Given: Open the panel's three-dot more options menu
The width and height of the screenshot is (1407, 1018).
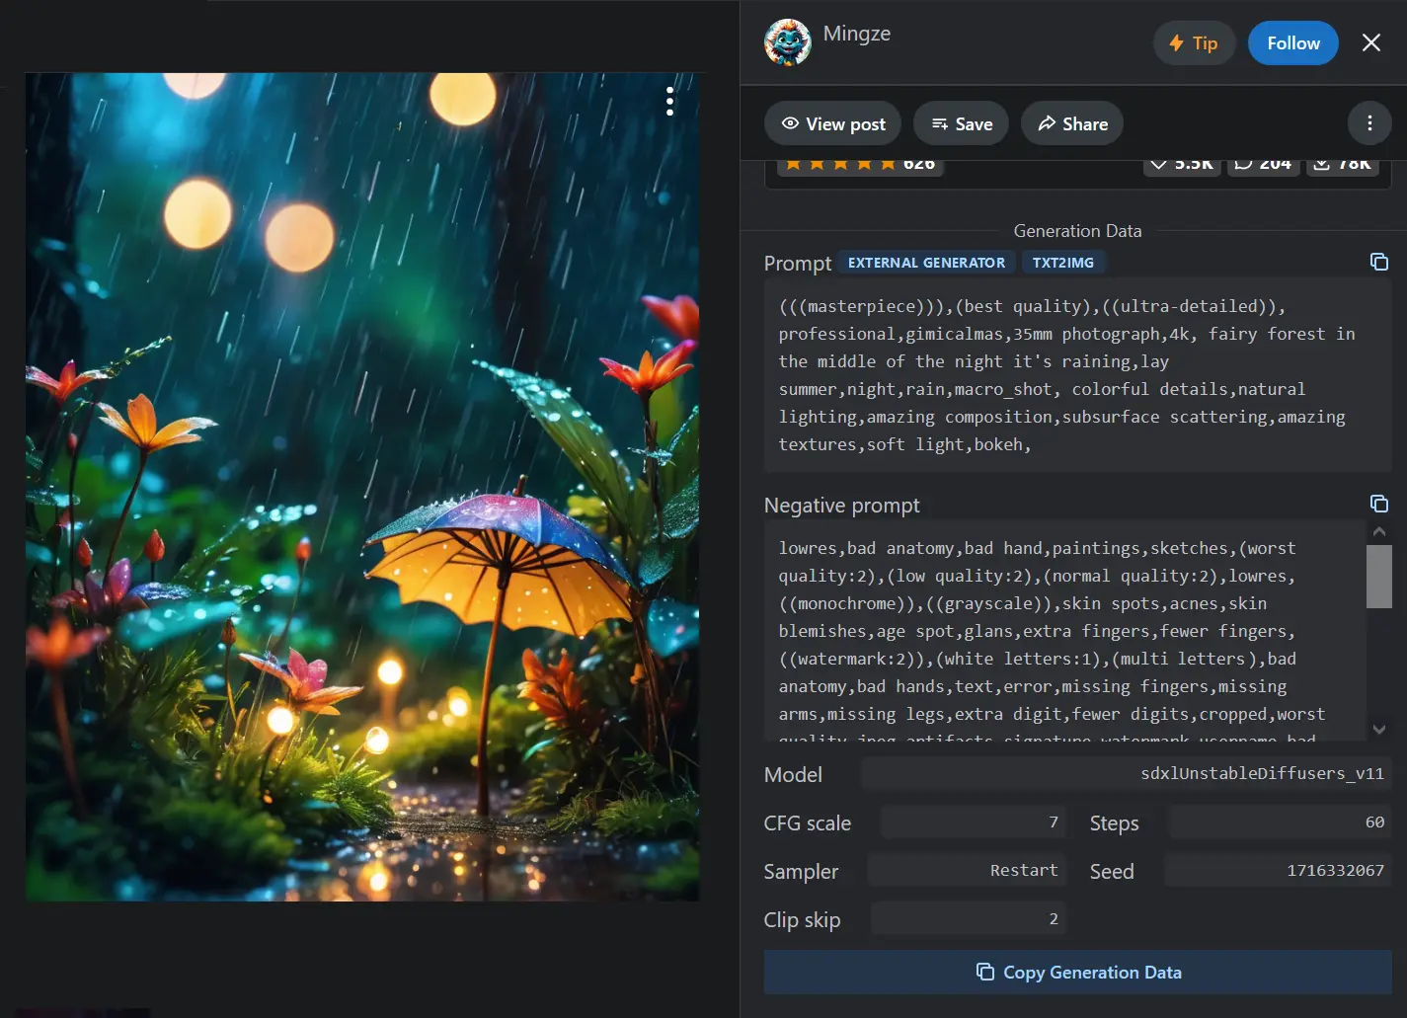Looking at the screenshot, I should (1368, 123).
